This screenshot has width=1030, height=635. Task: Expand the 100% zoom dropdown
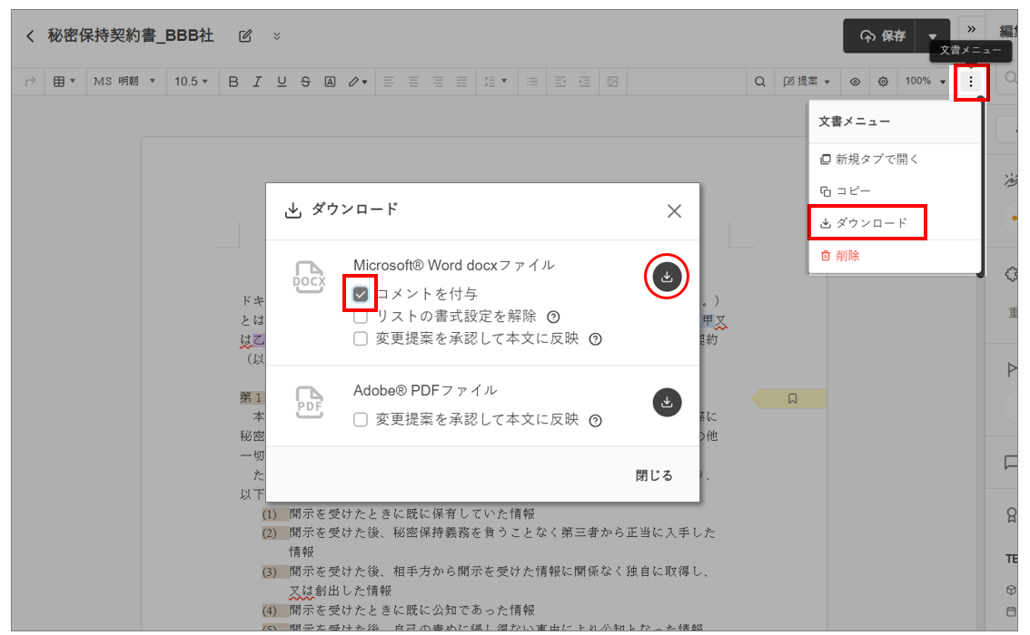[925, 82]
